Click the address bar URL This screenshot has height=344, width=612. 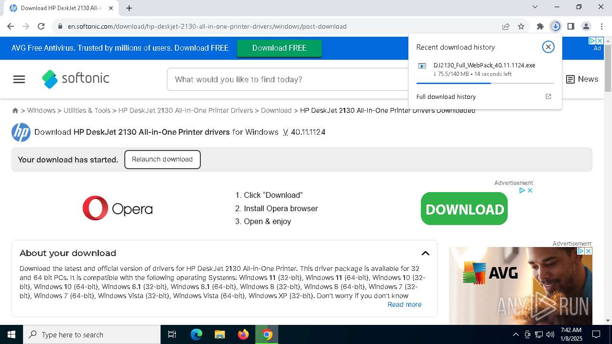pyautogui.click(x=207, y=26)
